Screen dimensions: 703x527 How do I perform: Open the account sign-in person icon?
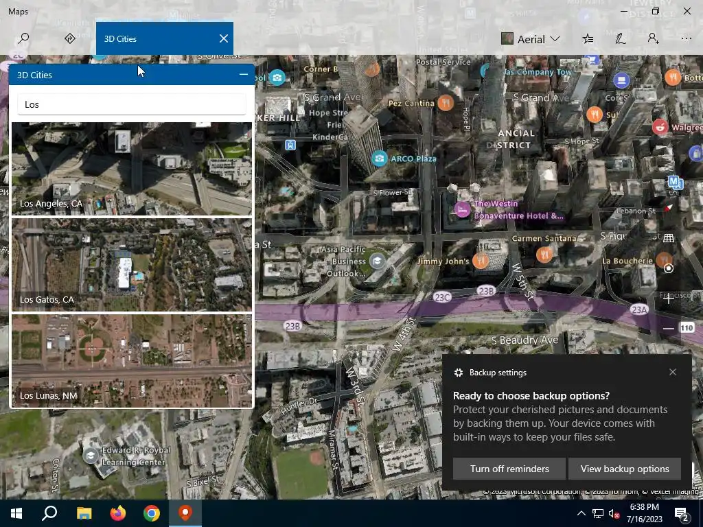click(x=654, y=39)
